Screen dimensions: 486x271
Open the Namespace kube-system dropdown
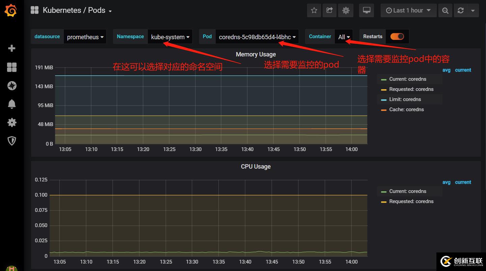click(170, 37)
